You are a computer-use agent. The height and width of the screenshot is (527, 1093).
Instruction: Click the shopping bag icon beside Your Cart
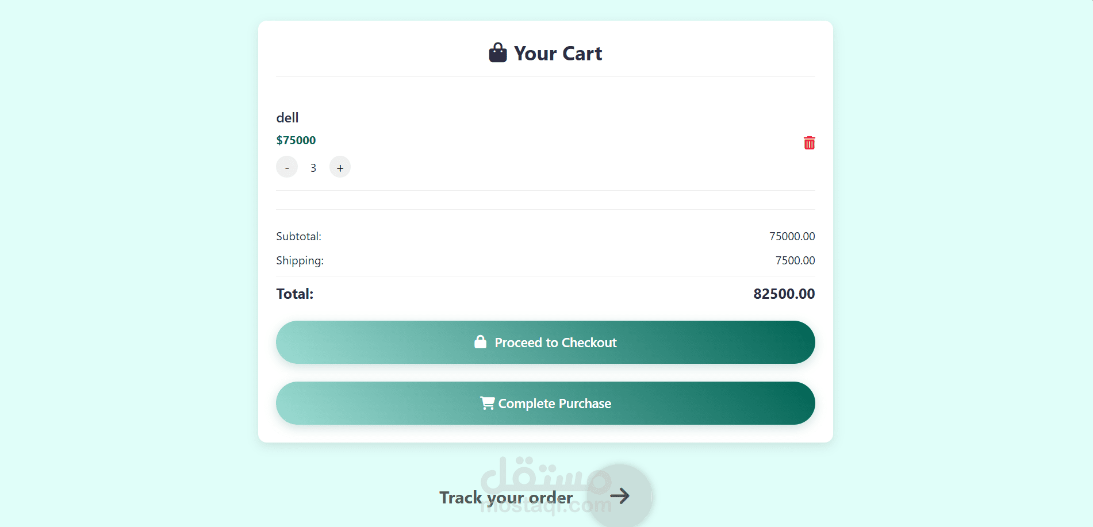pos(498,52)
